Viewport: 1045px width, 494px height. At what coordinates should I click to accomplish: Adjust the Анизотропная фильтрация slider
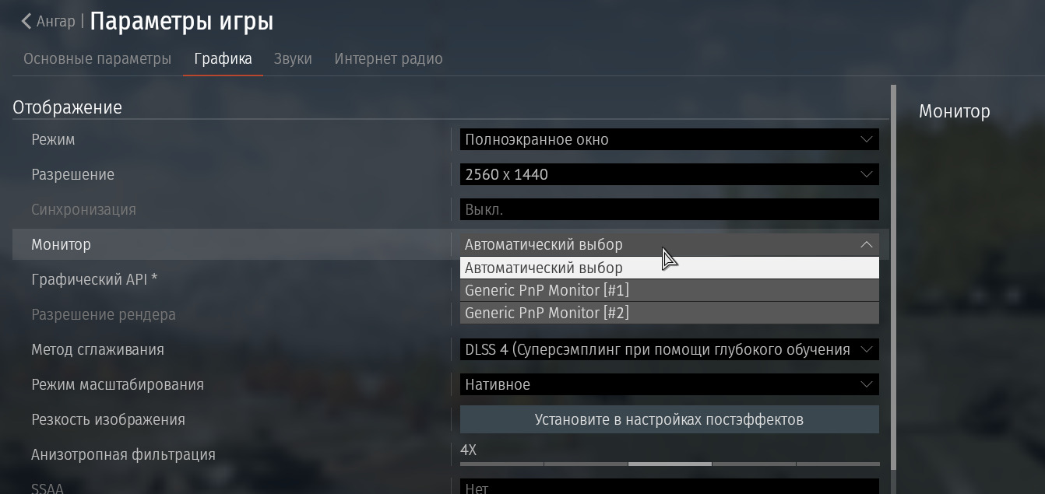click(670, 464)
